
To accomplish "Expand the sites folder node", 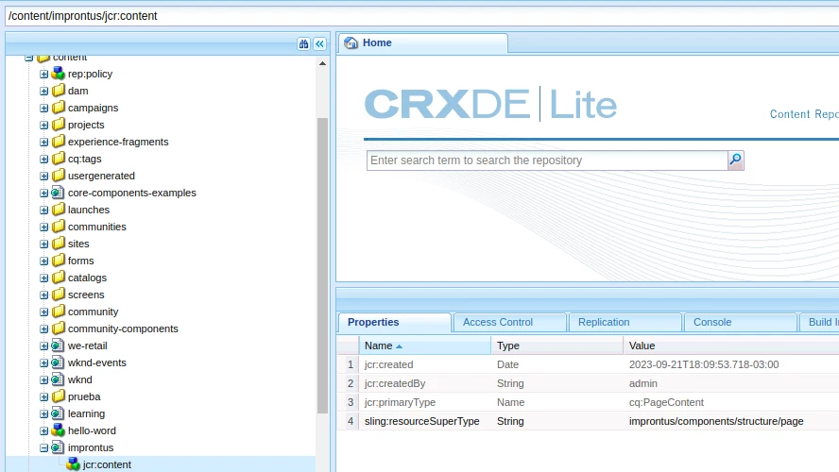I will click(43, 244).
